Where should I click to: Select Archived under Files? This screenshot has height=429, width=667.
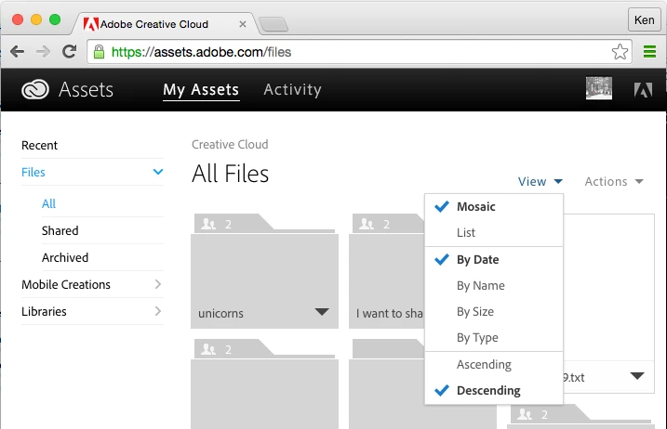click(65, 258)
